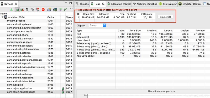This screenshot has height=98, width=210.
Task: Click the red Stop Process icon
Action: [43, 10]
